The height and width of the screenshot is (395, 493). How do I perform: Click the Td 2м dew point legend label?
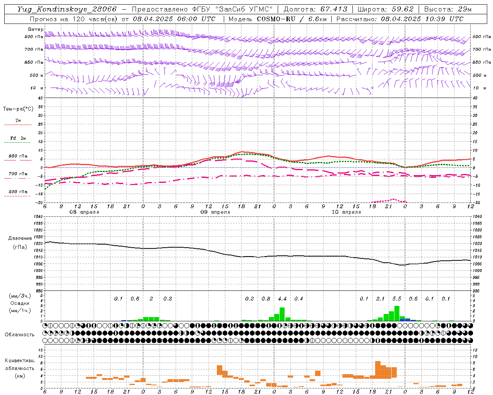18,138
